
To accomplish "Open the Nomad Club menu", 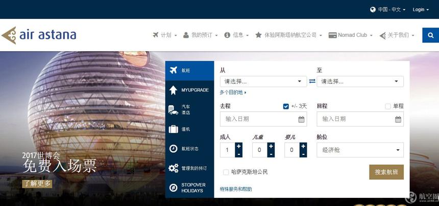I will tap(355, 35).
